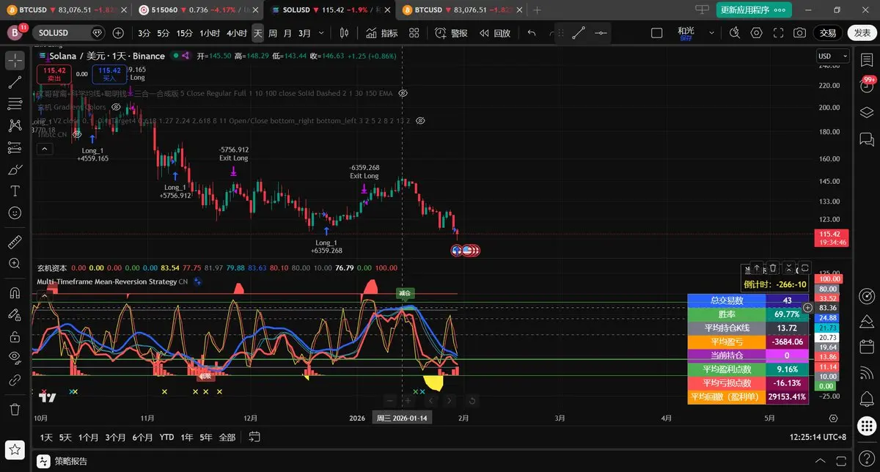Select the 1小时 timeframe

(210, 33)
